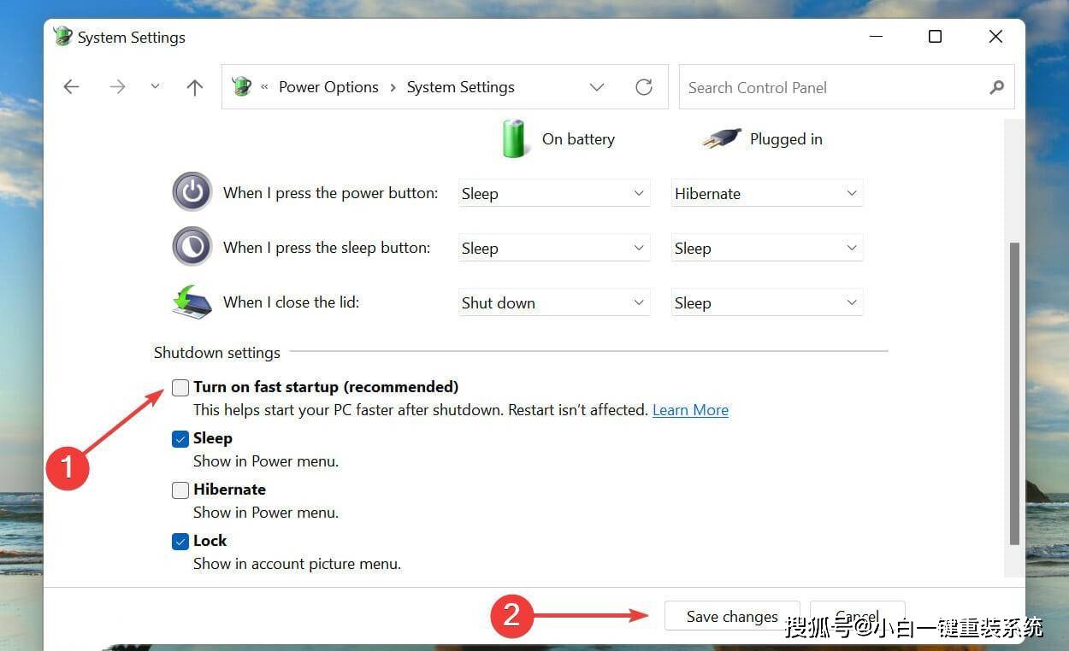Open power button Plugged in Hibernate dropdown

click(766, 193)
